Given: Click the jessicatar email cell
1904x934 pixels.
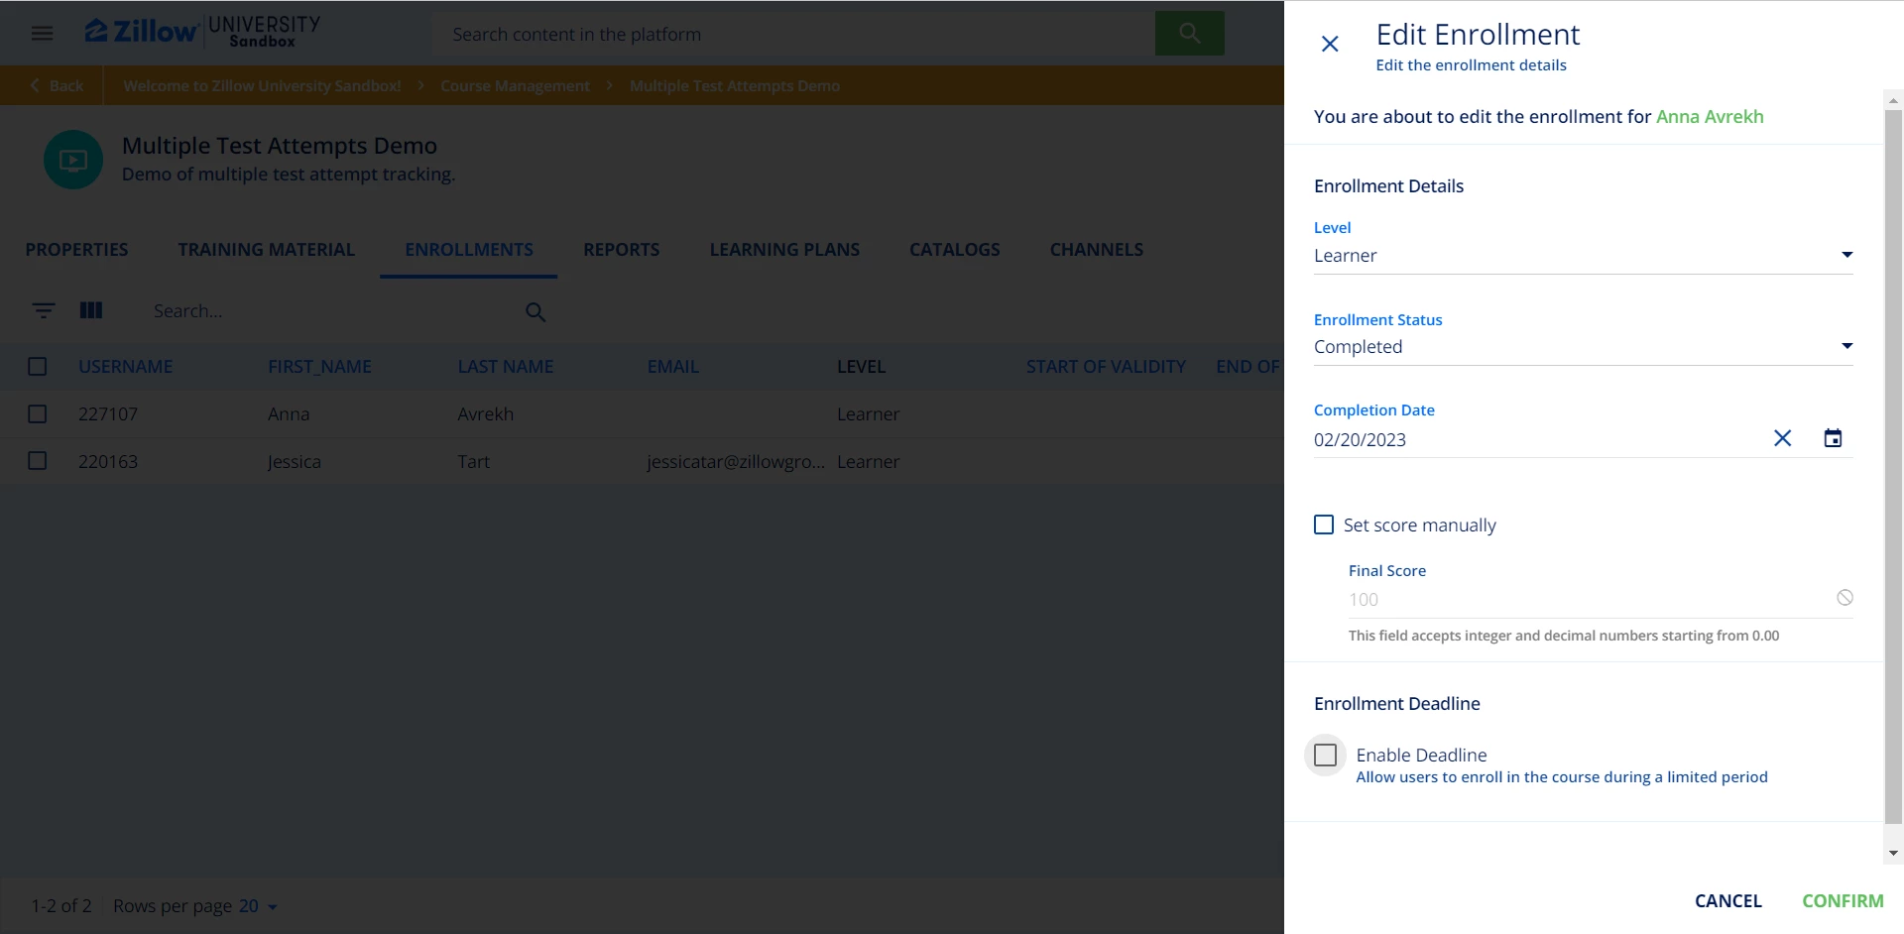Looking at the screenshot, I should pos(736,462).
